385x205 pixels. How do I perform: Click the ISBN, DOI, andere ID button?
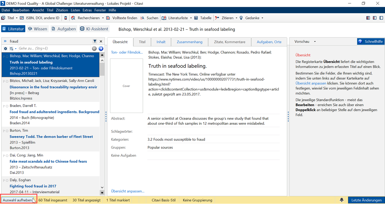pos(39,18)
